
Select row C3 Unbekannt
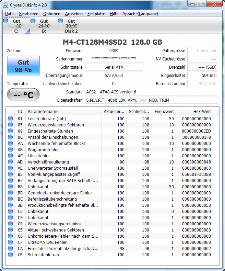pyautogui.click(x=109, y=218)
